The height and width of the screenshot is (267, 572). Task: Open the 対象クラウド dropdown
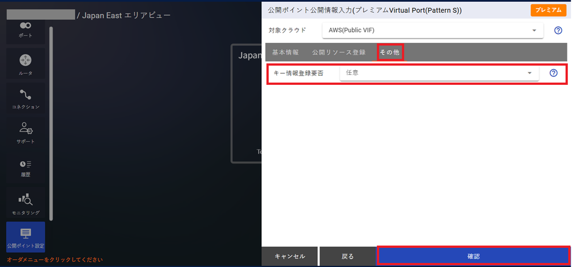point(433,30)
